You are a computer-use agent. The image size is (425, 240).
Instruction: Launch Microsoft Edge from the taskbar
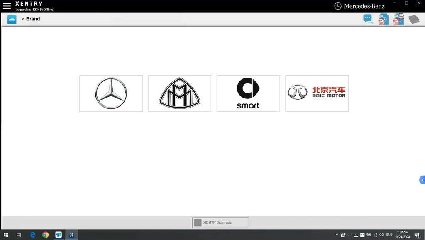click(x=32, y=235)
